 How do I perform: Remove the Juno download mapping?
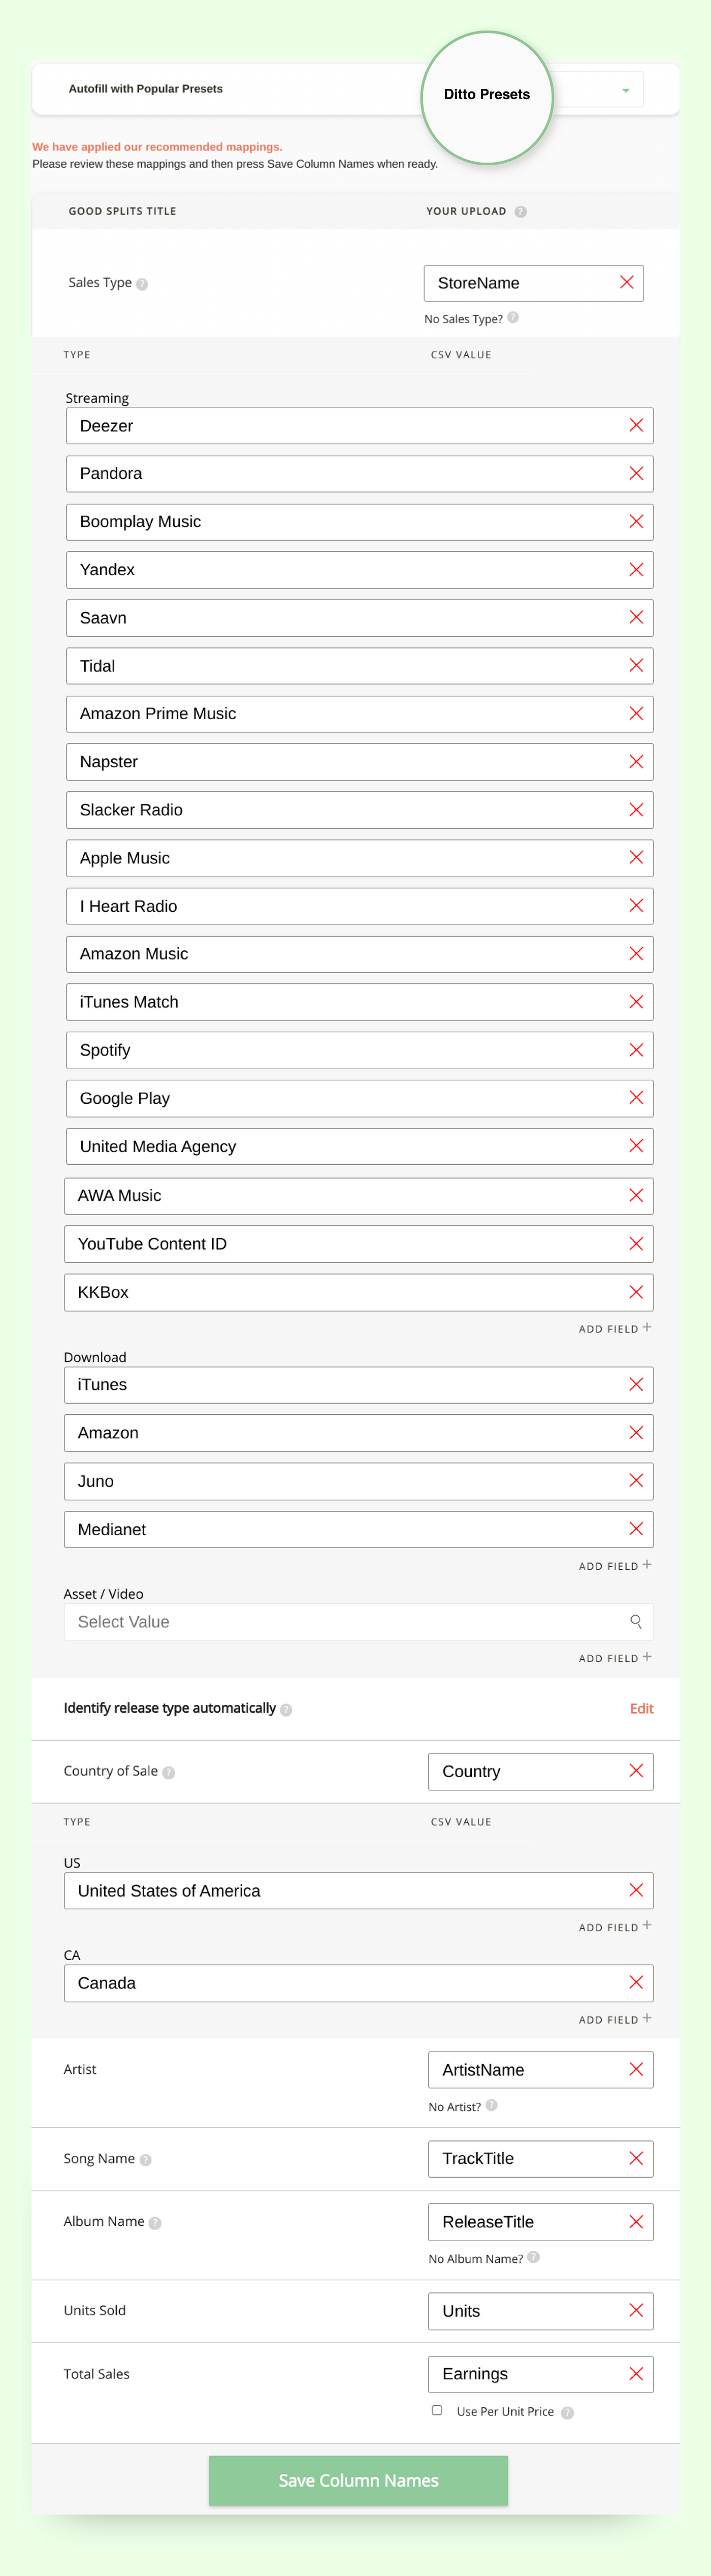coord(636,1481)
